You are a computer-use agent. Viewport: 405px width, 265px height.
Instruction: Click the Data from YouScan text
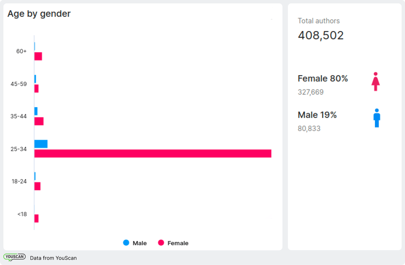point(53,258)
